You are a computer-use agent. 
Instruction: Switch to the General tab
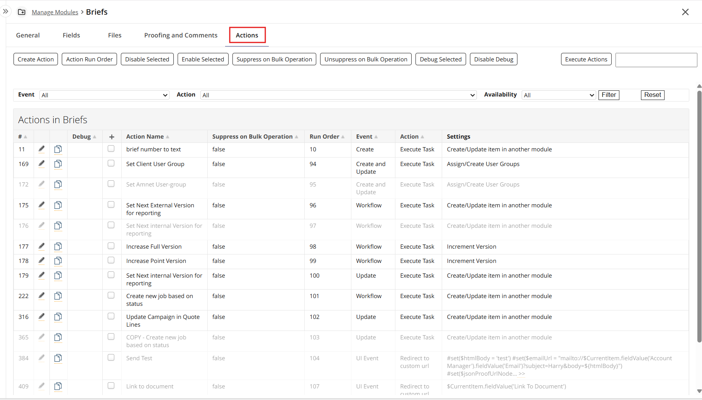(28, 35)
